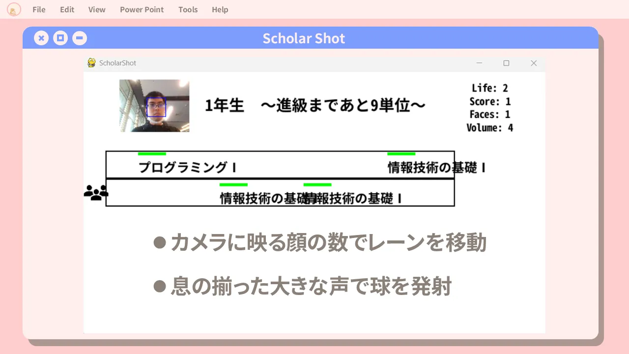Click the green bar above top lane 情報技術の基礎 I

[x=401, y=154]
